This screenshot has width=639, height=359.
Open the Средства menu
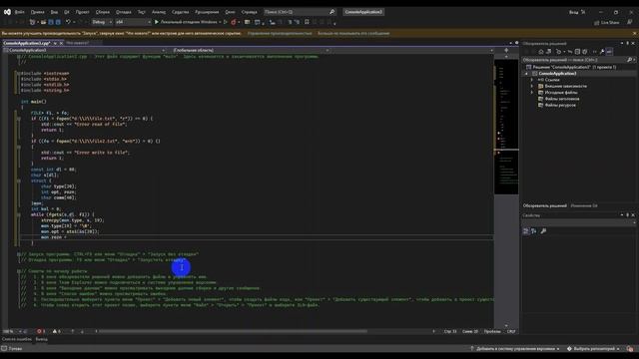coord(180,12)
